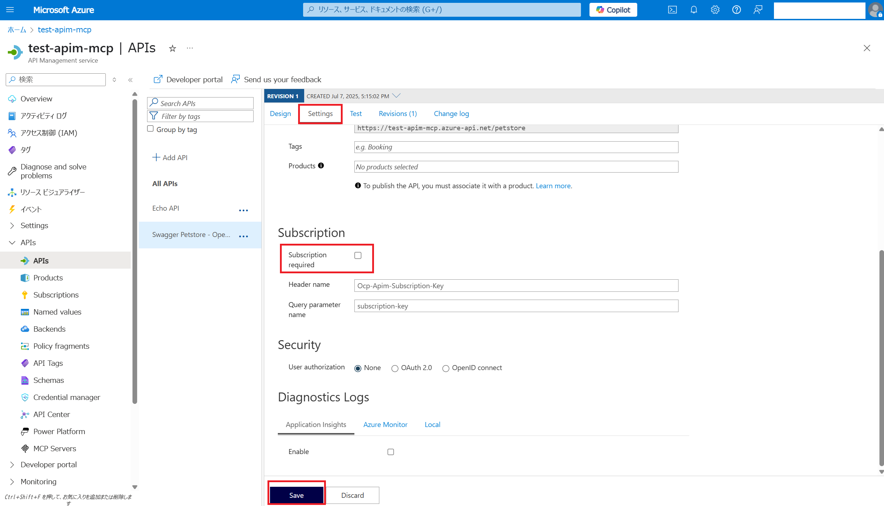Image resolution: width=884 pixels, height=506 pixels.
Task: Click Header name input field
Action: pos(516,285)
